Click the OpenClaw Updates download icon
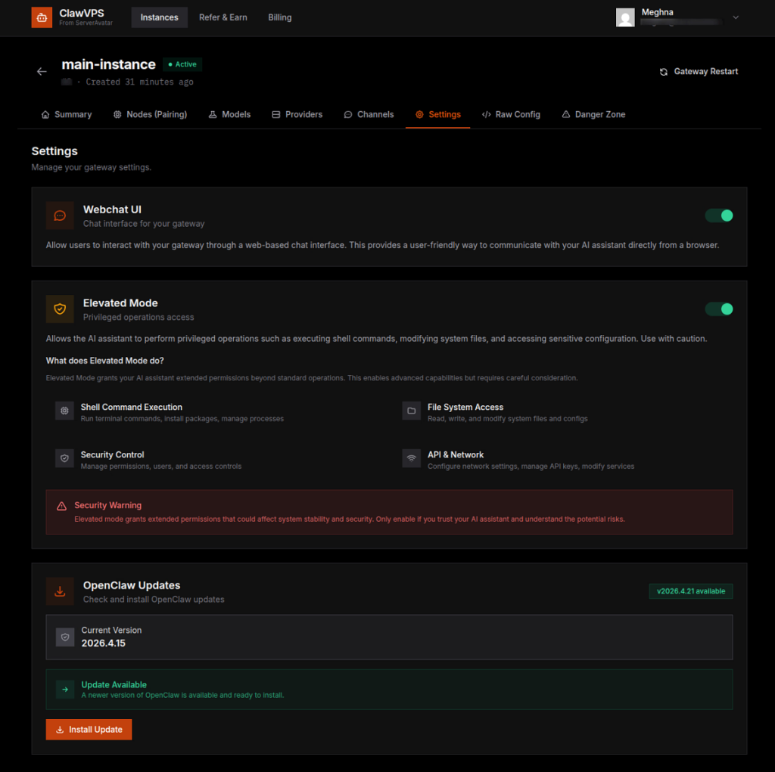The width and height of the screenshot is (775, 772). (60, 591)
